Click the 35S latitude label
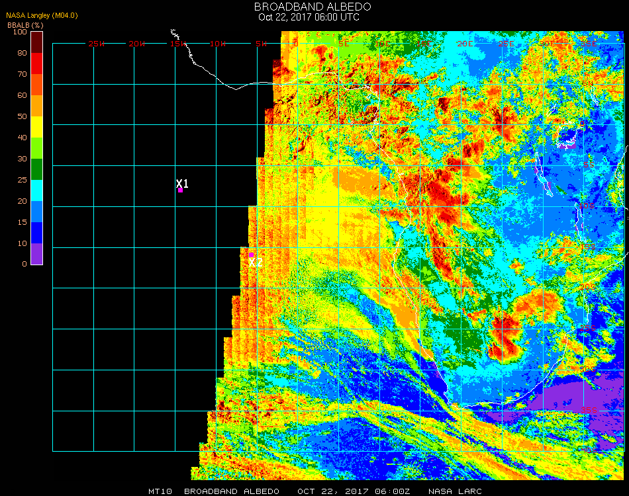This screenshot has height=496, width=629. coord(589,410)
